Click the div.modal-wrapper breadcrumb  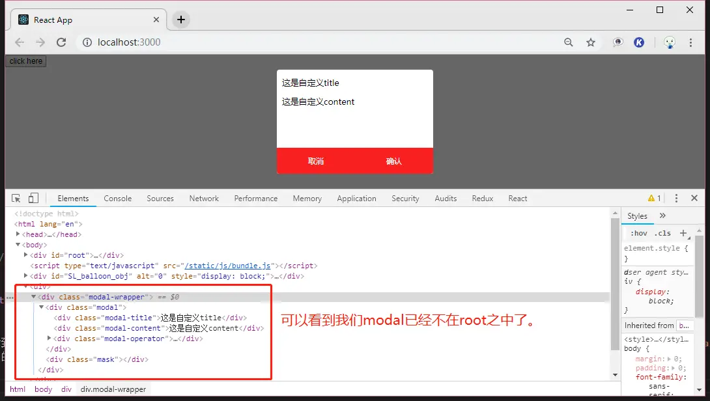pyautogui.click(x=113, y=389)
